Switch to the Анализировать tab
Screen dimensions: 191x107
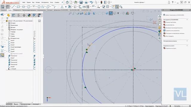click(x=41, y=10)
